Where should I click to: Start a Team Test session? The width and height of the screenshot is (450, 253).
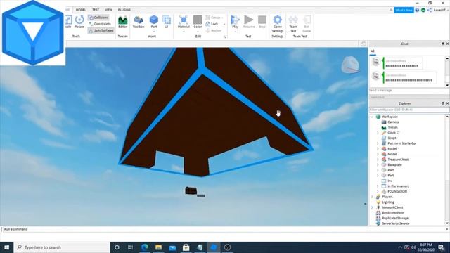tap(293, 23)
